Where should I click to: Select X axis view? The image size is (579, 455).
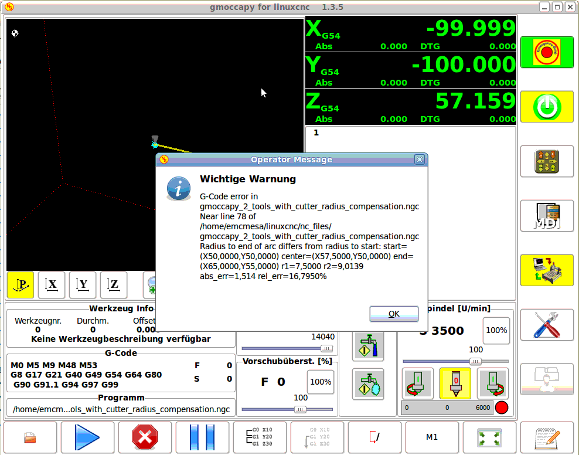pyautogui.click(x=52, y=285)
